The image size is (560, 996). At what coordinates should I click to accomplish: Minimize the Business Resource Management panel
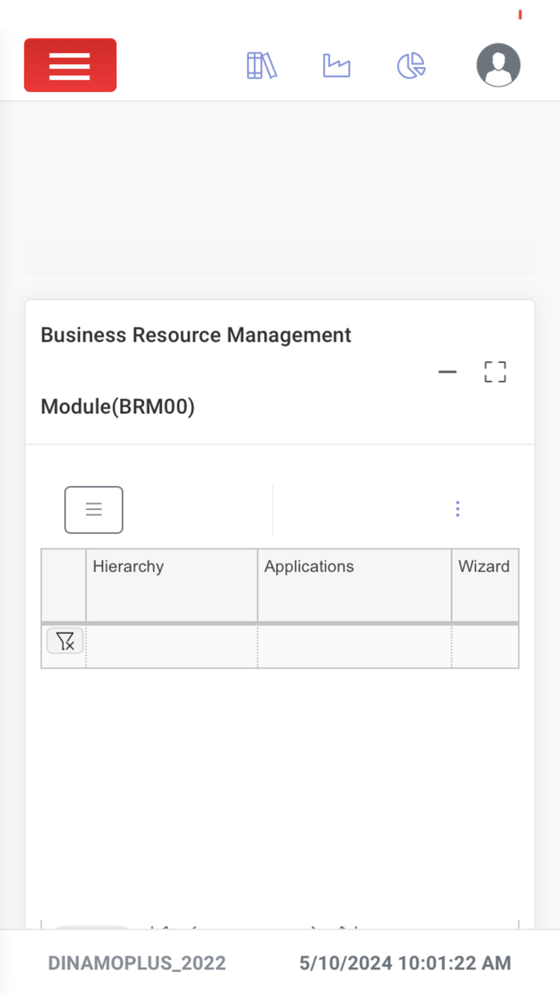447,371
